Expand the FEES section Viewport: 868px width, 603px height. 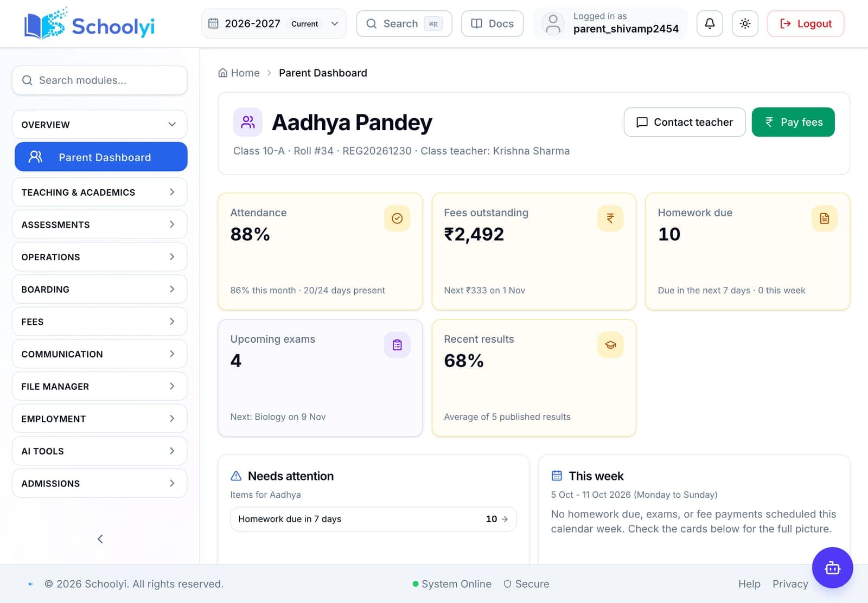pyautogui.click(x=100, y=322)
